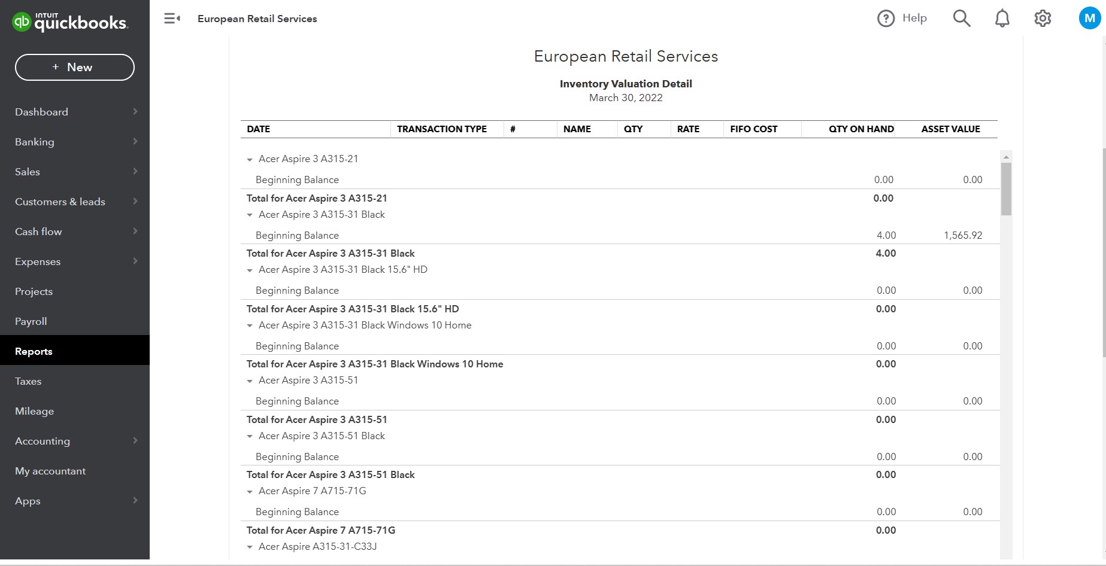Collapse the left navigation menu icon
Image resolution: width=1106 pixels, height=566 pixels.
point(172,19)
